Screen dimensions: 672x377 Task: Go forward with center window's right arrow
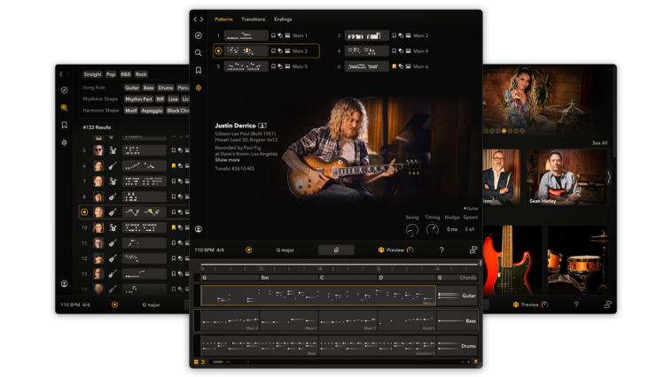click(202, 19)
